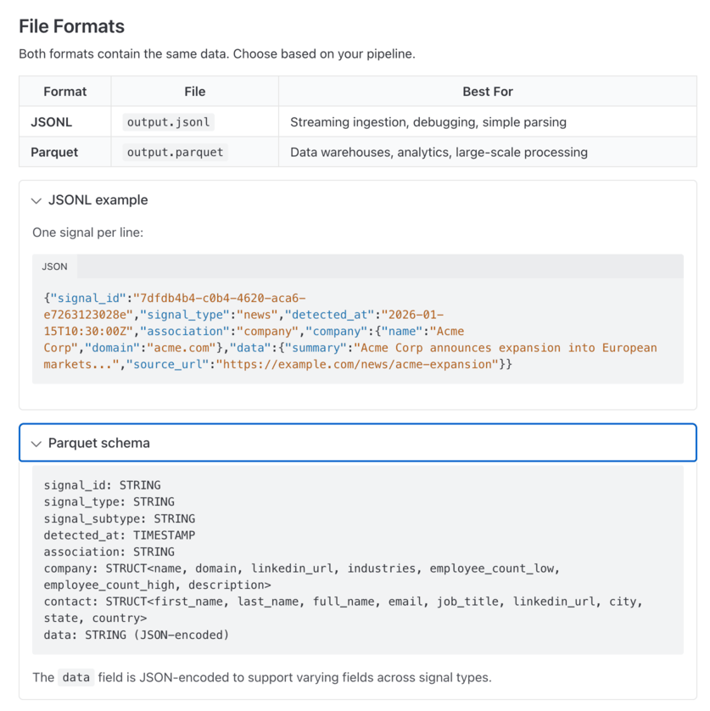Click the Format column header
Screen dimensions: 710x711
coord(64,92)
